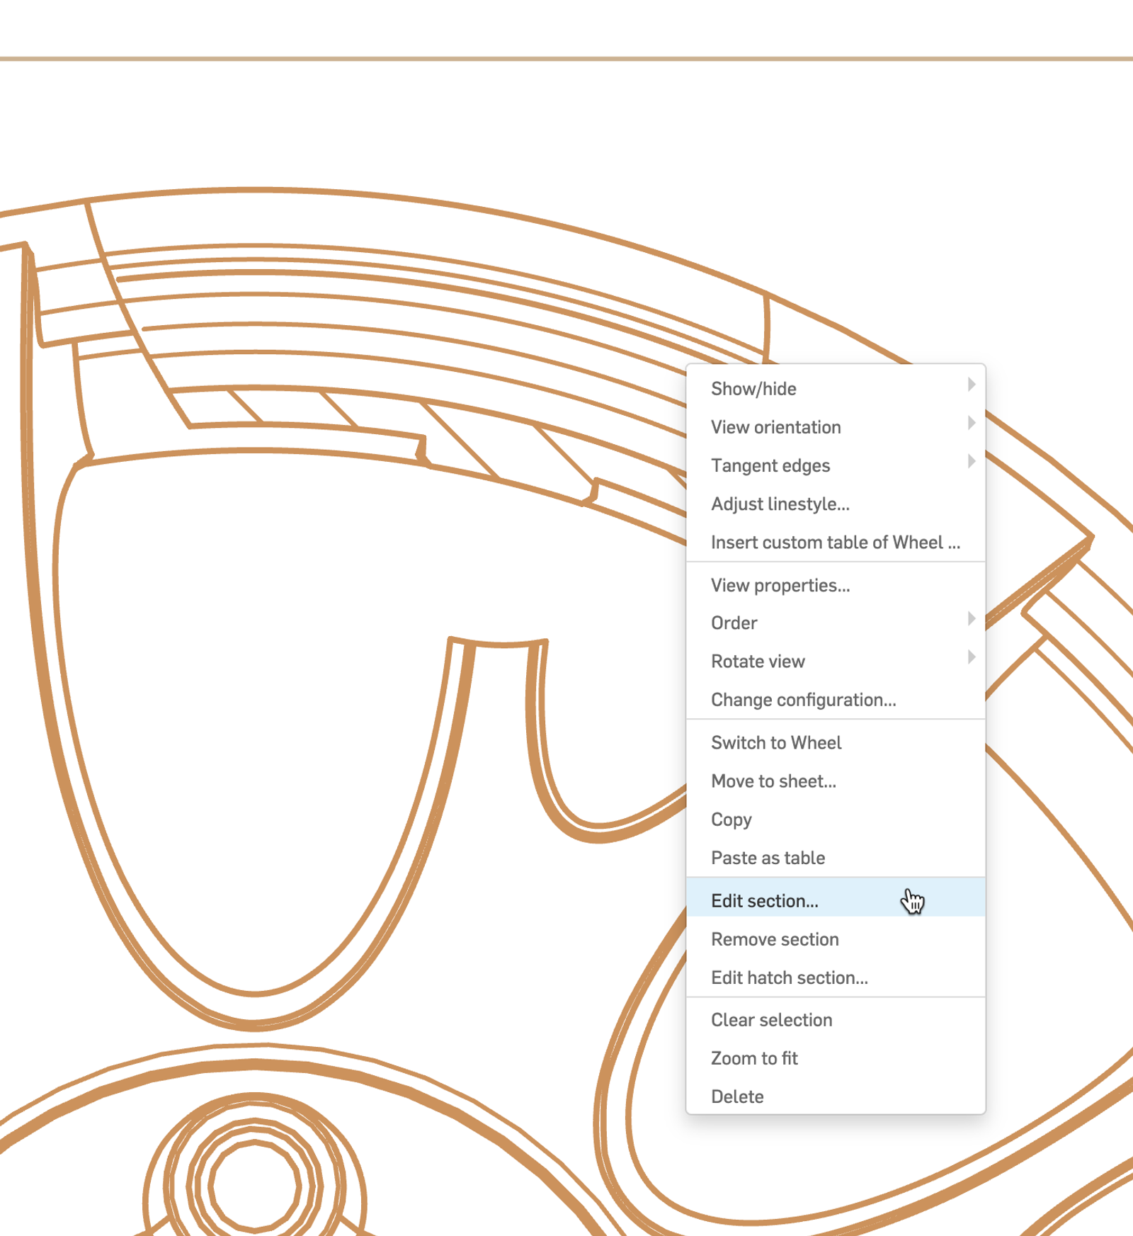Image resolution: width=1133 pixels, height=1236 pixels.
Task: Select Zoom to fit
Action: (x=754, y=1058)
